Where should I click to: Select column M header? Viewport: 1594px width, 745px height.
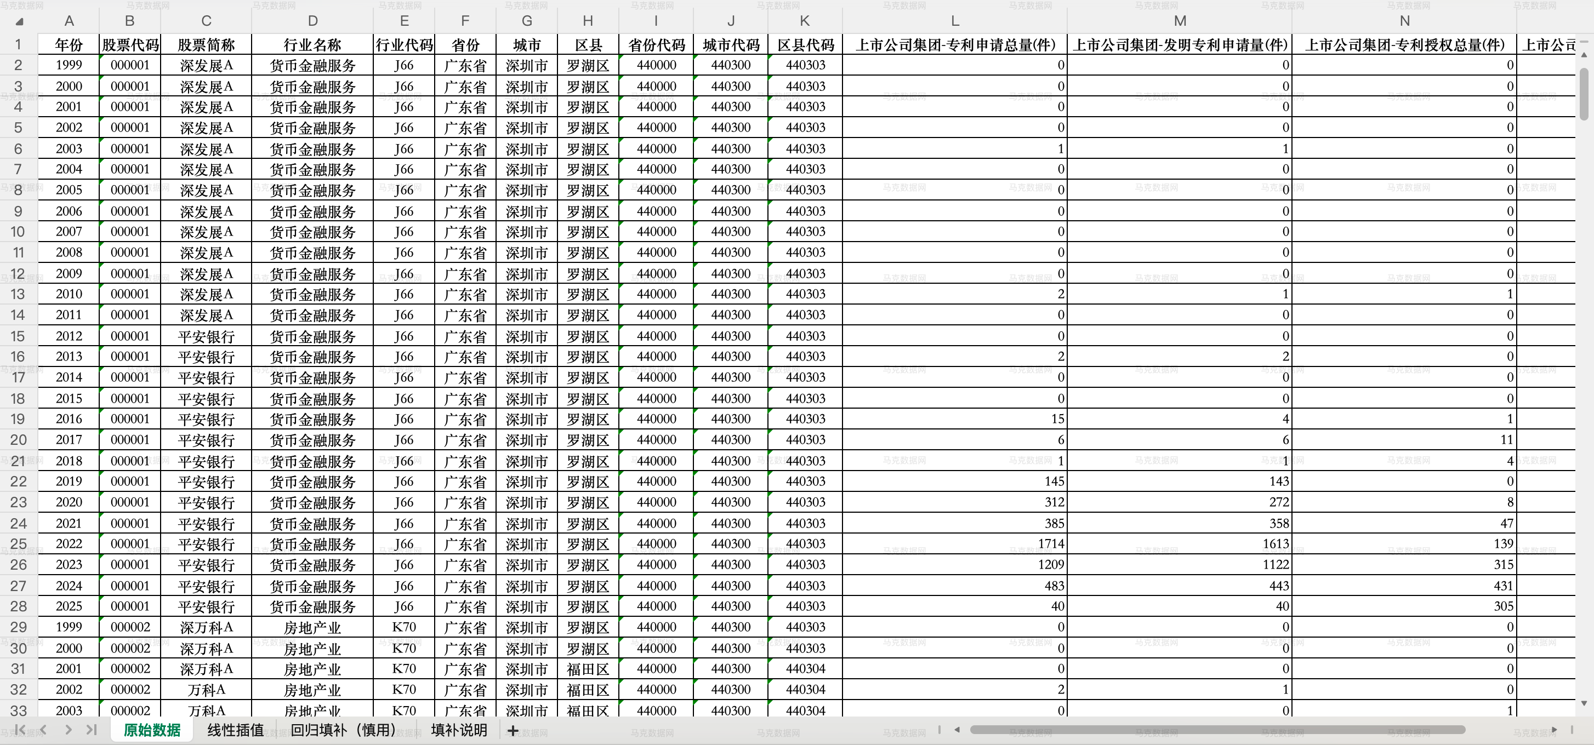pos(1180,21)
